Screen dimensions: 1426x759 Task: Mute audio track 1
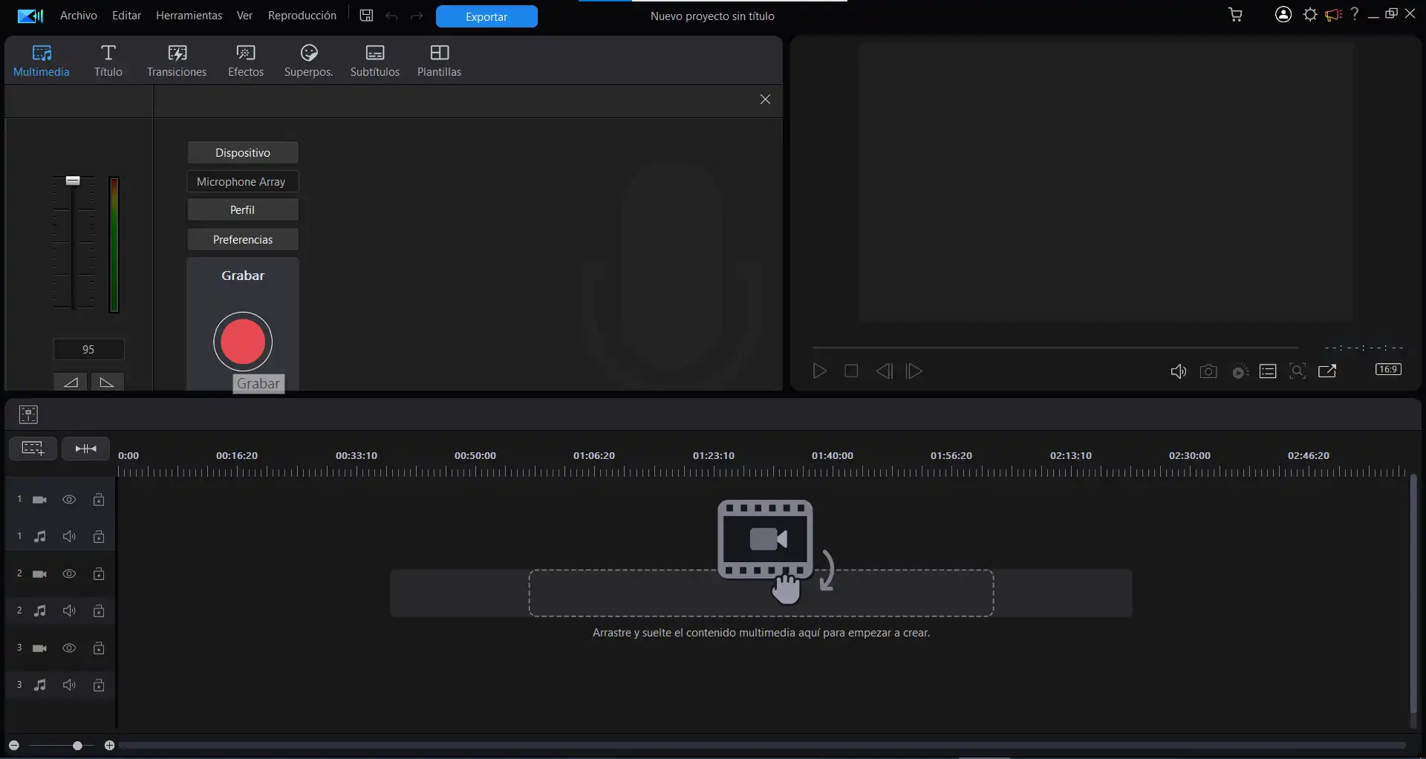[69, 536]
